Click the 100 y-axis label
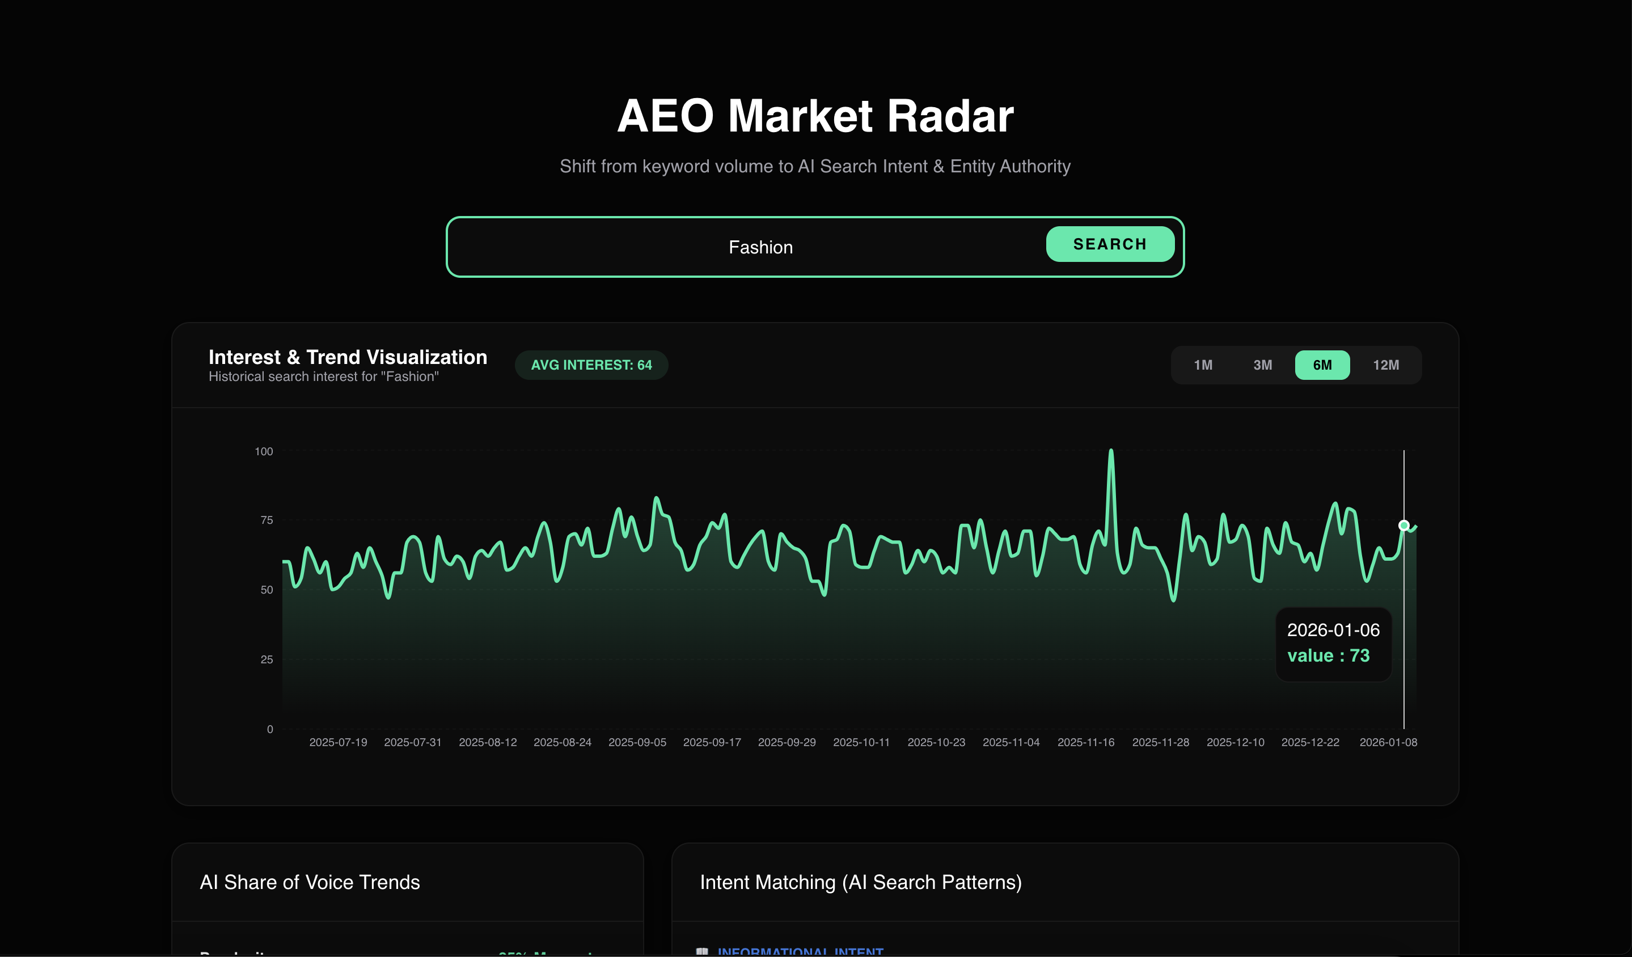Viewport: 1632px width, 957px height. pyautogui.click(x=264, y=451)
